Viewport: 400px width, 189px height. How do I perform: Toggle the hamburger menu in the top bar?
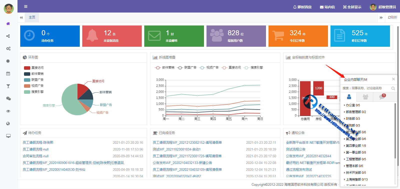coord(26,6)
